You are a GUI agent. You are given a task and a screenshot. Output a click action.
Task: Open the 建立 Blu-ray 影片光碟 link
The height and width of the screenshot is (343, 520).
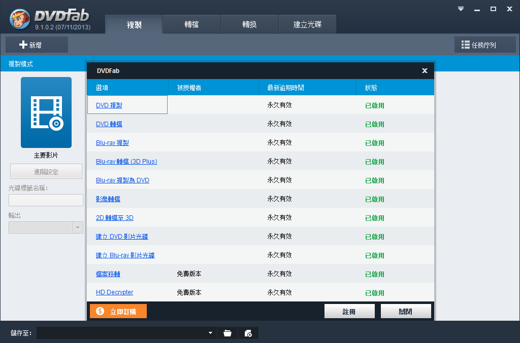[x=125, y=255]
